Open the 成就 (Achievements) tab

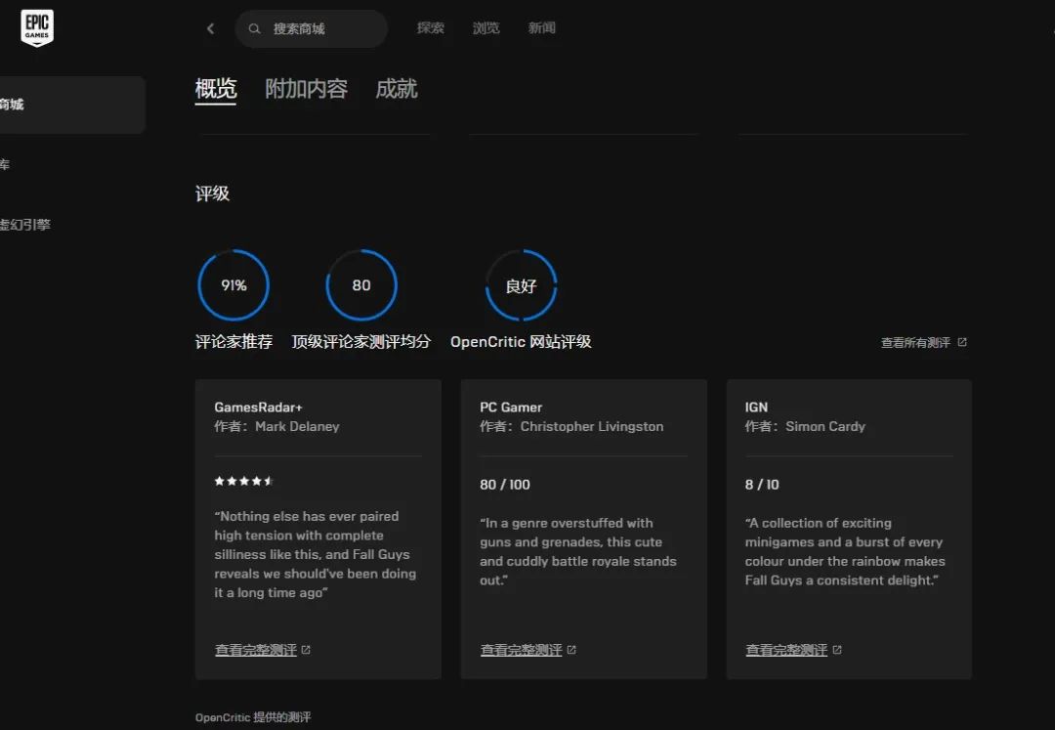click(x=396, y=88)
